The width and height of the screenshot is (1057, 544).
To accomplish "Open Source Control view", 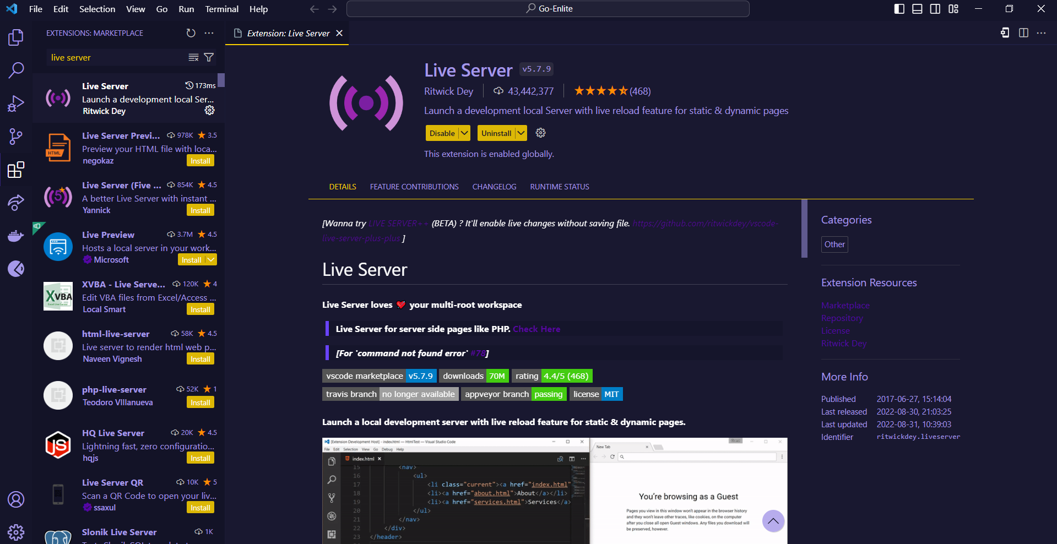I will click(x=16, y=137).
